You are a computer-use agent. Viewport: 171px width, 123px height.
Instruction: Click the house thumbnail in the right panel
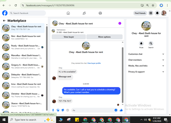(x=146, y=26)
